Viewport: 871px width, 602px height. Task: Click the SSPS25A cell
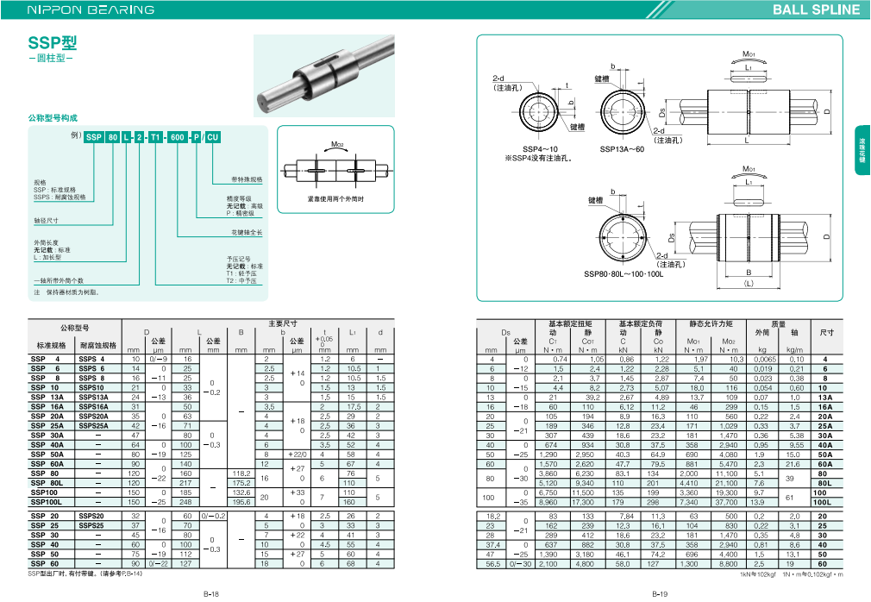pyautogui.click(x=93, y=425)
